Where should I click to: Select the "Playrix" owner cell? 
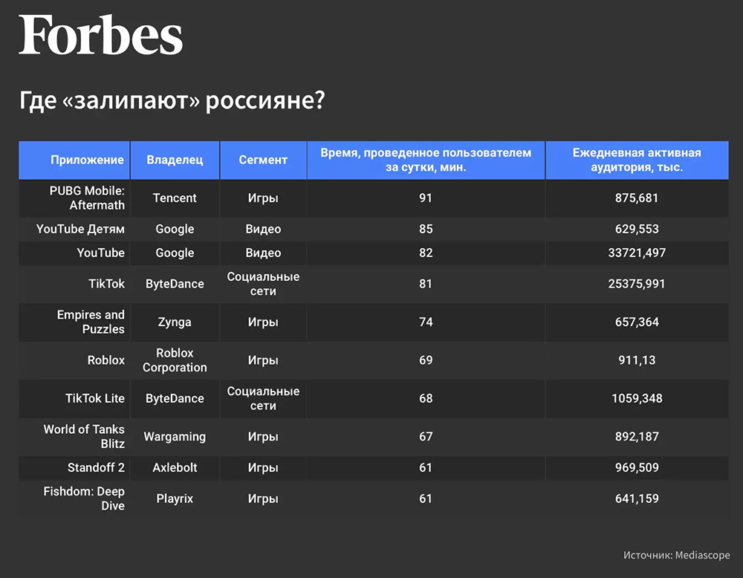tap(175, 499)
